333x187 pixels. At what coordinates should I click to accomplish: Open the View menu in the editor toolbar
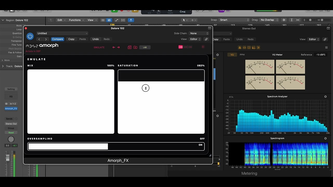92,20
